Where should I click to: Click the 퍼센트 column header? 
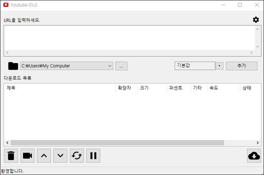click(179, 88)
